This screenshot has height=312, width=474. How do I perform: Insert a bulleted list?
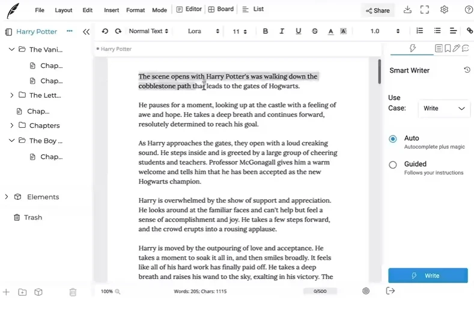(437, 31)
